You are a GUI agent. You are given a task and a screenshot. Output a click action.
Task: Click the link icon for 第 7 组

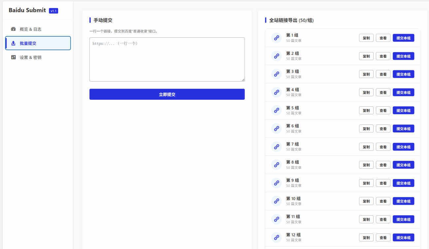point(277,147)
